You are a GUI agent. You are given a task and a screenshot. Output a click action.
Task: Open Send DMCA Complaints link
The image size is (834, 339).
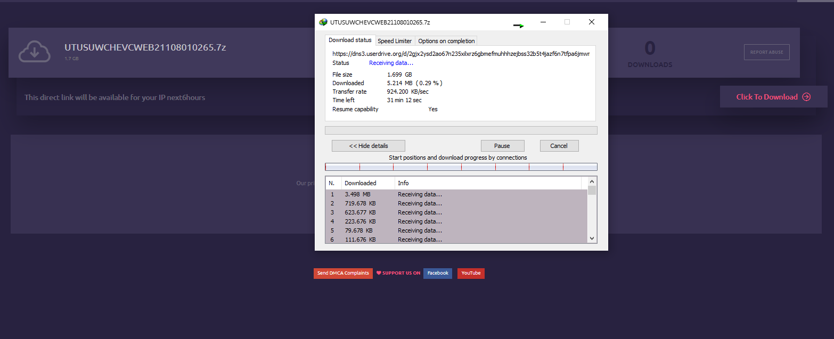coord(343,273)
